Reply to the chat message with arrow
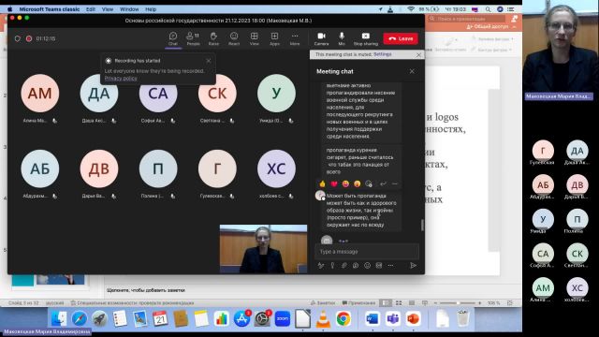 coord(383,184)
